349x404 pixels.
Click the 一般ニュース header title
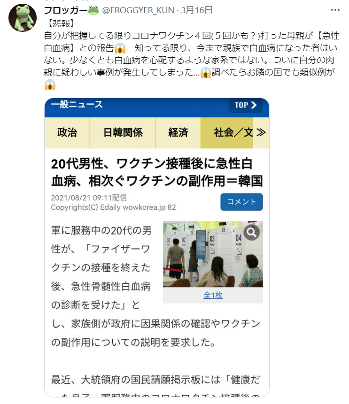coord(77,105)
